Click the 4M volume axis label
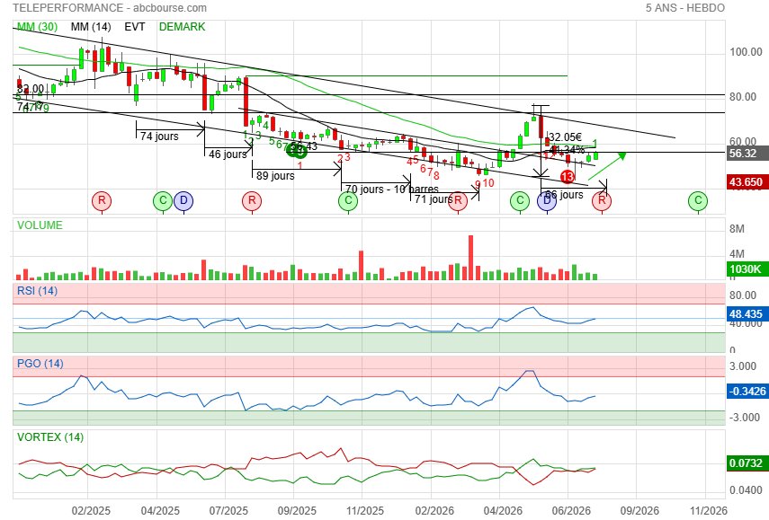This screenshot has height=520, width=769. 737,253
